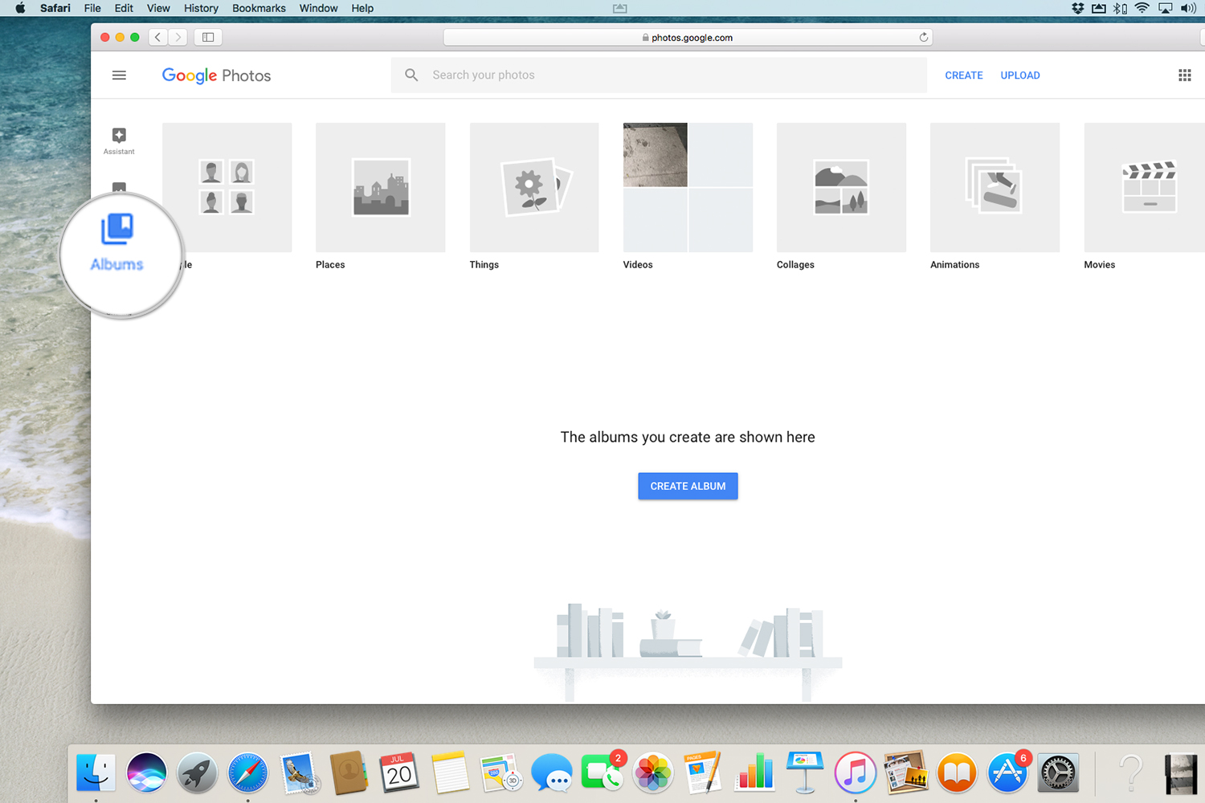The image size is (1205, 803).
Task: Open Pages from the dock
Action: [x=703, y=773]
